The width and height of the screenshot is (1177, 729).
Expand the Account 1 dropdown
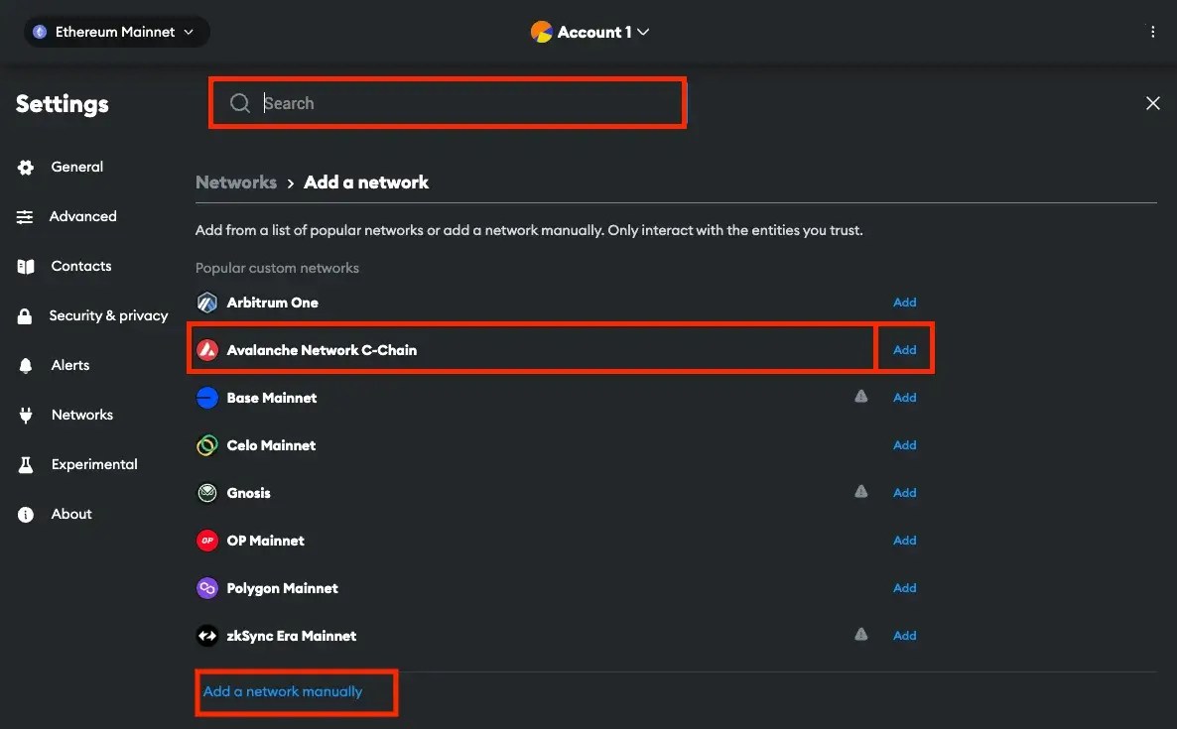590,31
